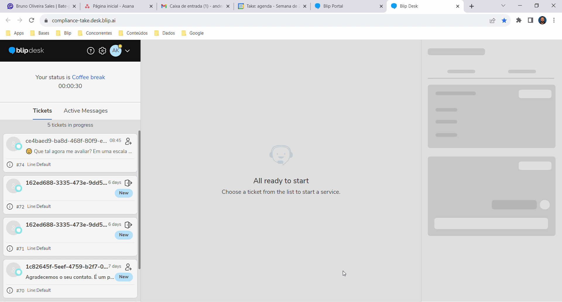Click transfer icon on ticket #74
Viewport: 562px width, 302px height.
point(128,141)
